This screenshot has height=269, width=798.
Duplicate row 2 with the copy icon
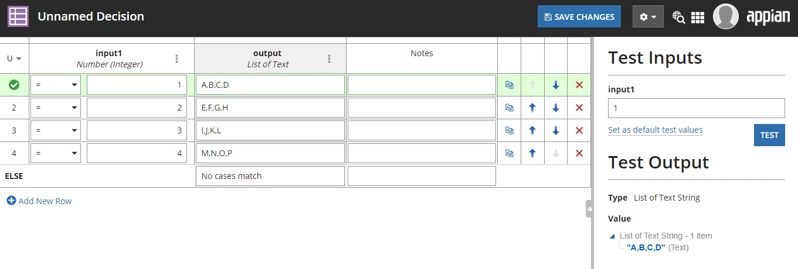click(x=509, y=108)
